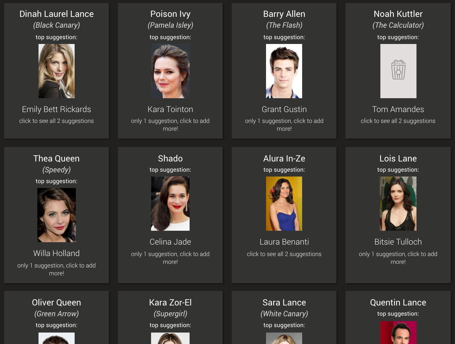
Task: Select the photo above Grant Gustin's name
Action: click(x=284, y=71)
